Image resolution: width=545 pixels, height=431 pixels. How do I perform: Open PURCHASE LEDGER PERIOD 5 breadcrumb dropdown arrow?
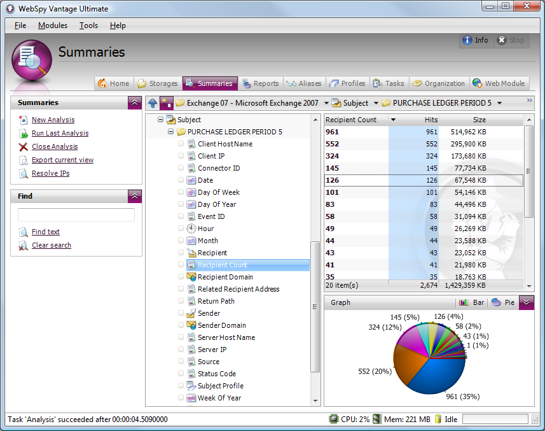pos(499,103)
